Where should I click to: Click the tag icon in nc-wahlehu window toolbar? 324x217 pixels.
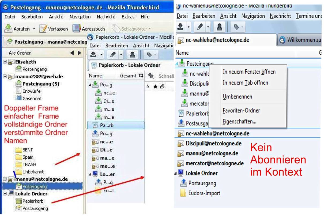[237, 27]
